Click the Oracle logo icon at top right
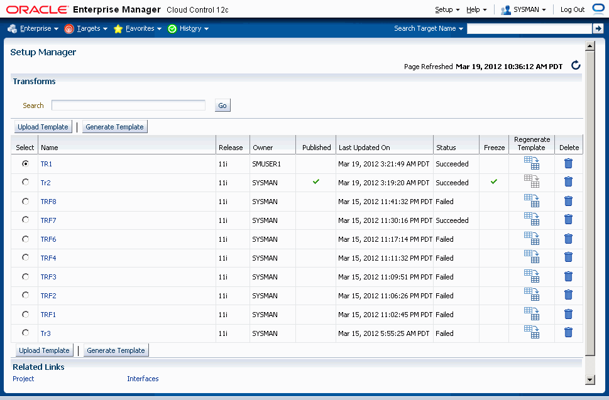 click(x=598, y=9)
